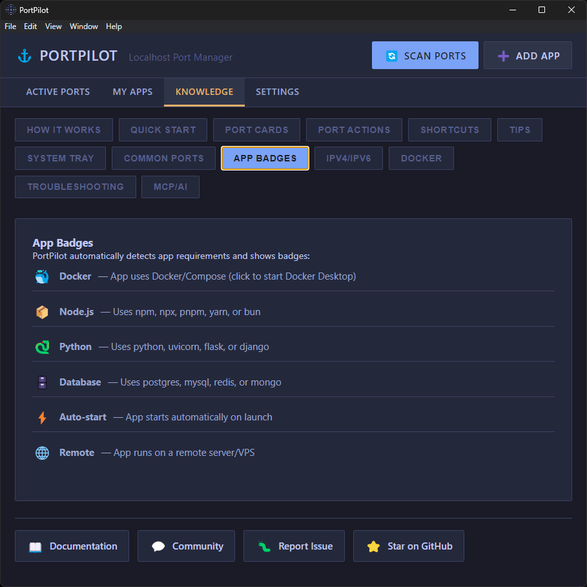587x587 pixels.
Task: Click the Report Issue button
Action: point(294,546)
